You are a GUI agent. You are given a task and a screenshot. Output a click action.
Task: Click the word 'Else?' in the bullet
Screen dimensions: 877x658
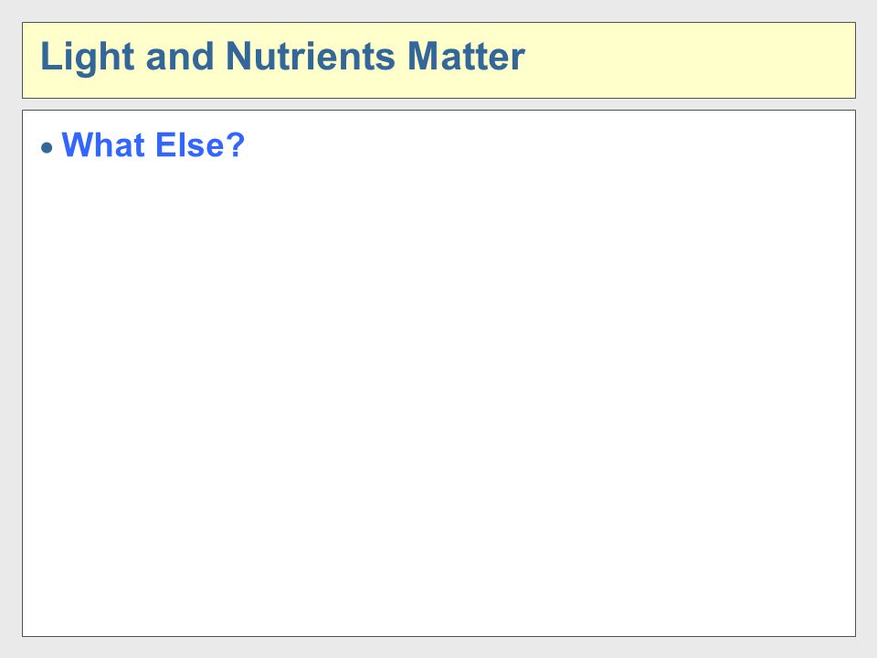[x=200, y=145]
